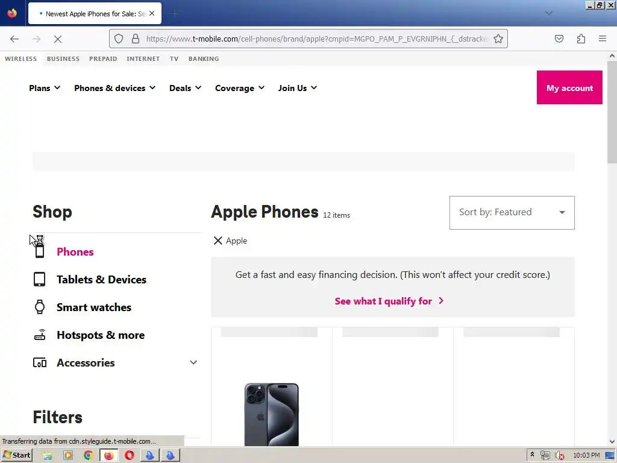
Task: Open INTERNET top link
Action: pyautogui.click(x=143, y=58)
